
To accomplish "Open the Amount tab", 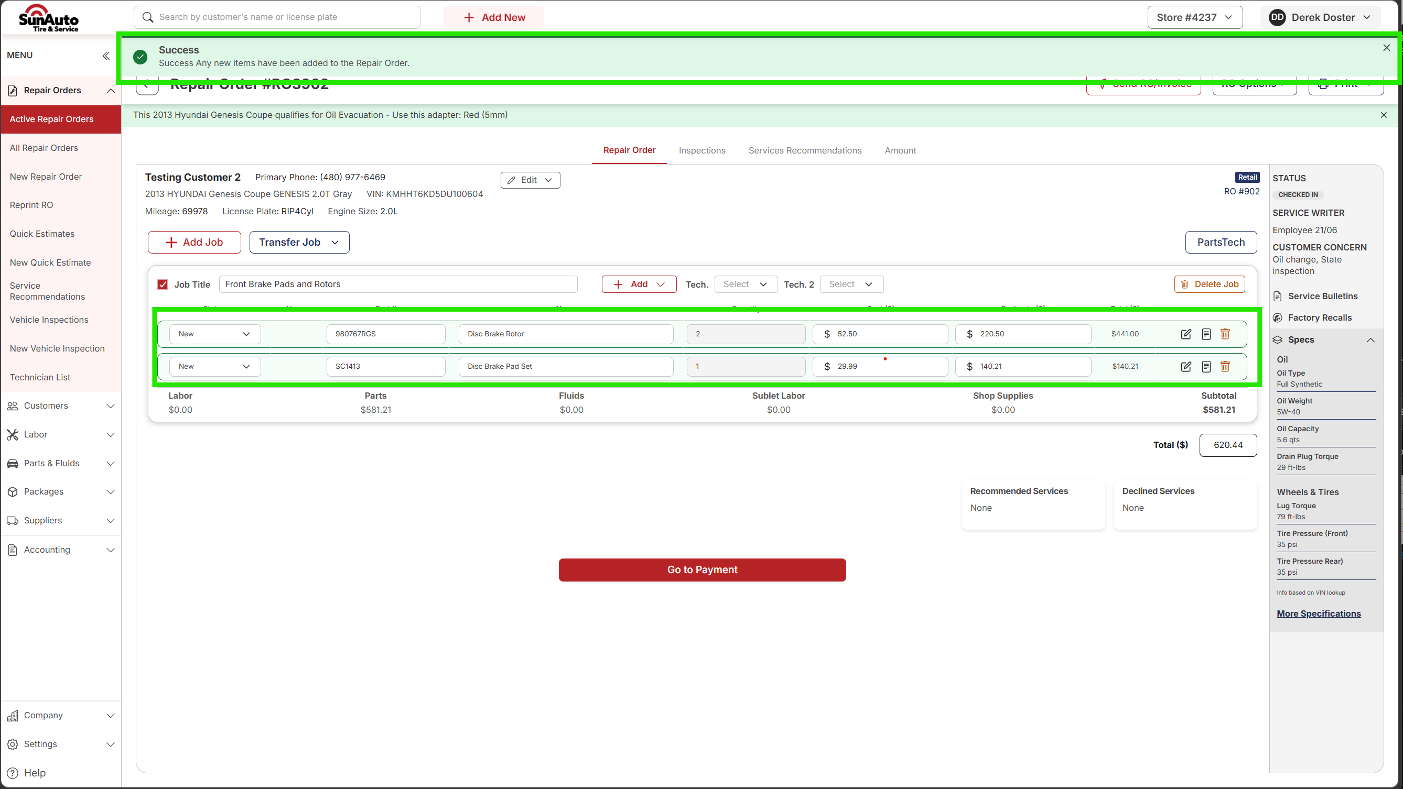I will pos(900,151).
